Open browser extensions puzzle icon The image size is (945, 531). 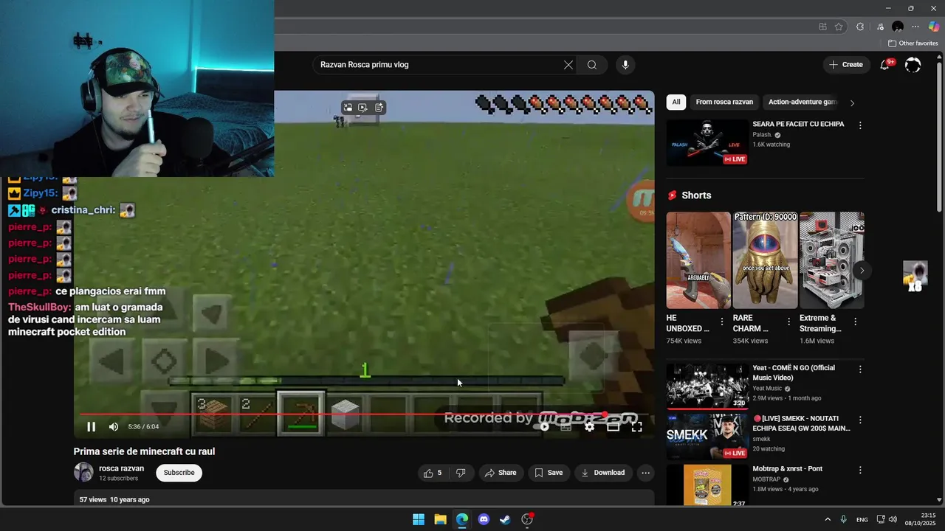(860, 27)
